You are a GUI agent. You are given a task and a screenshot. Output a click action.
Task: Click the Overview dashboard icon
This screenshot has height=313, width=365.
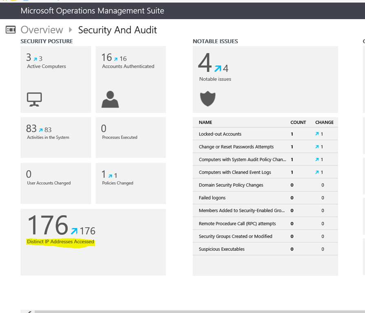pos(10,30)
